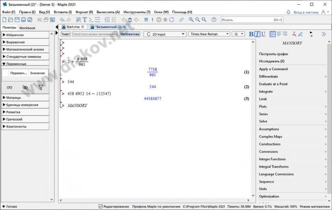Click the Вход в систему sign-in link

tap(306, 12)
